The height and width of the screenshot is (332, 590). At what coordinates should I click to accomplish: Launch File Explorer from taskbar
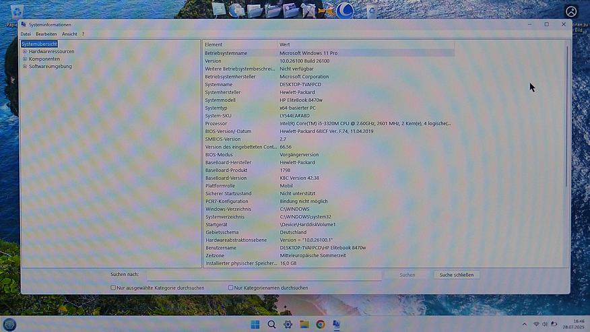[304, 325]
